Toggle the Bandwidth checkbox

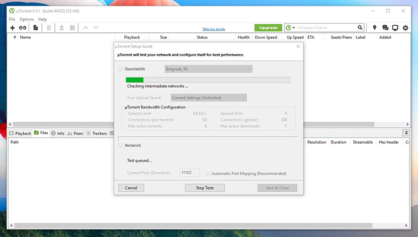pyautogui.click(x=121, y=69)
